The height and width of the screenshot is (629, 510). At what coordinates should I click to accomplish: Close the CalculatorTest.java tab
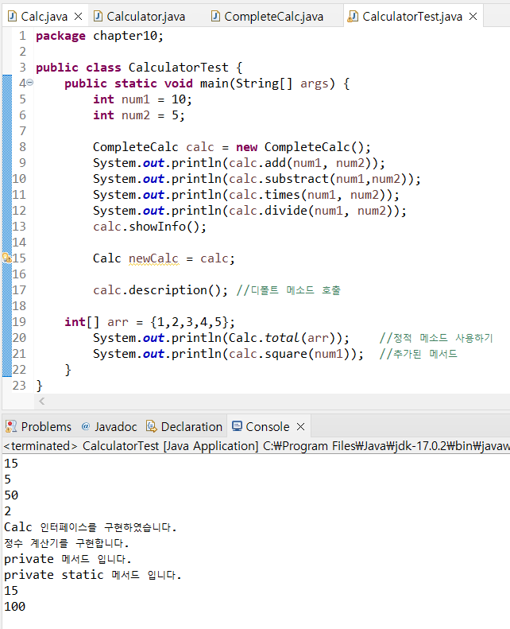[x=473, y=17]
